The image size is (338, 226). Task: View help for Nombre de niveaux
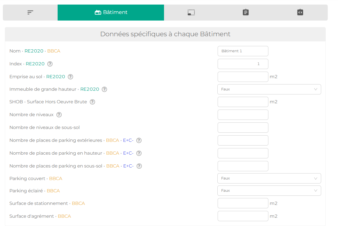click(x=59, y=115)
